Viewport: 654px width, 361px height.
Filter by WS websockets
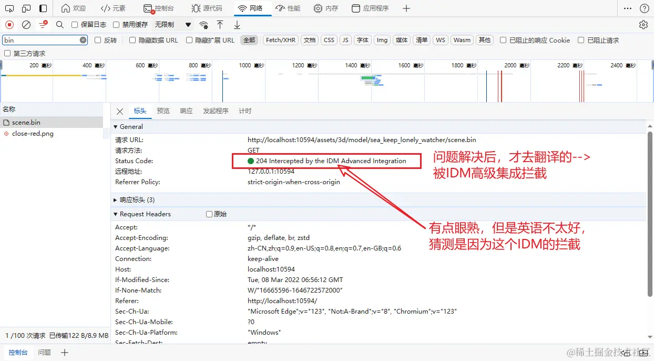point(441,40)
